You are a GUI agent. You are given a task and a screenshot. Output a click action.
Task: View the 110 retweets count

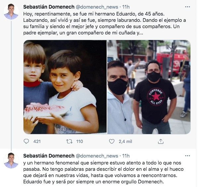(x=79, y=142)
